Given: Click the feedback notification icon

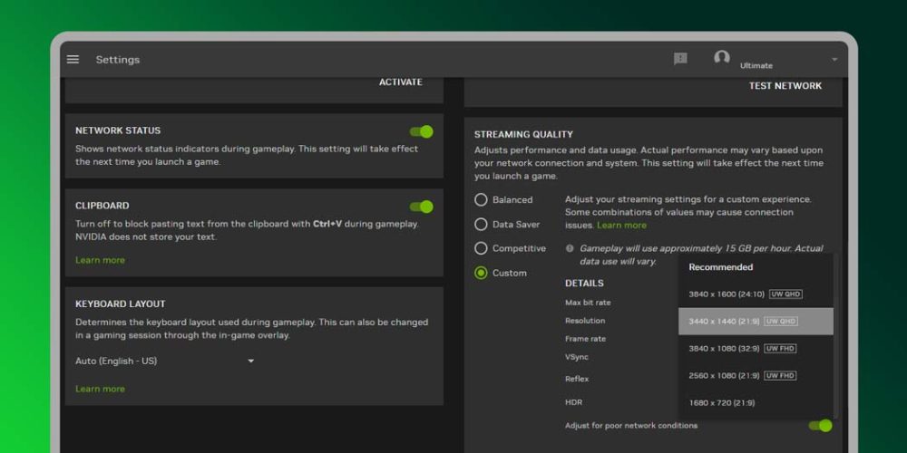Looking at the screenshot, I should pyautogui.click(x=680, y=59).
